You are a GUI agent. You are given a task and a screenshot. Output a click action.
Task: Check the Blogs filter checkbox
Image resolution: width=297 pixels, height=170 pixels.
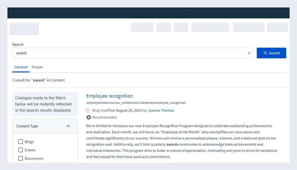(20, 142)
